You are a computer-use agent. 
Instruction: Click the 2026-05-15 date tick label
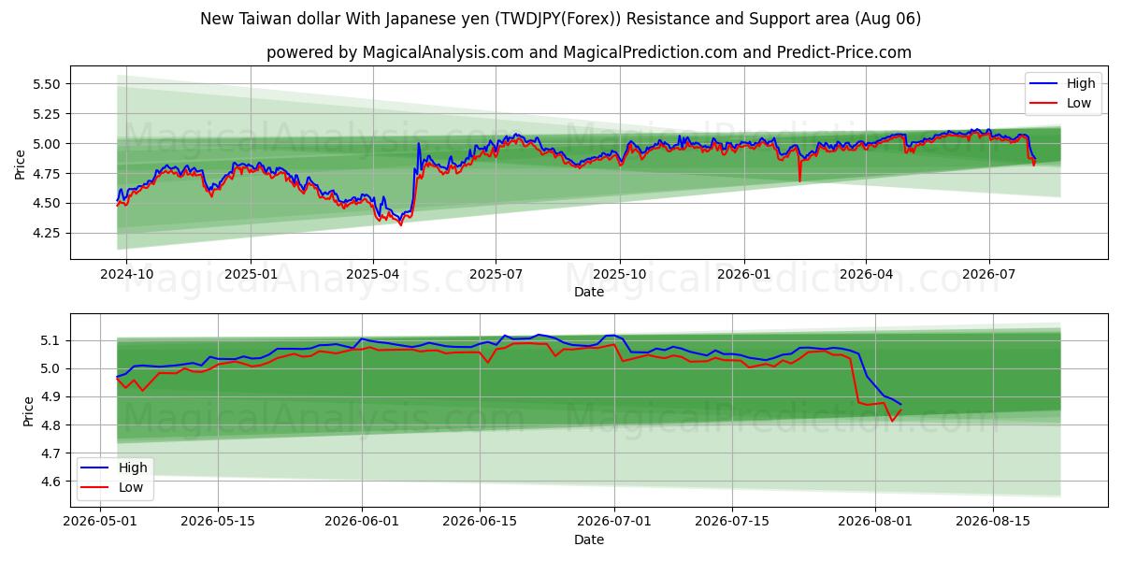click(217, 522)
